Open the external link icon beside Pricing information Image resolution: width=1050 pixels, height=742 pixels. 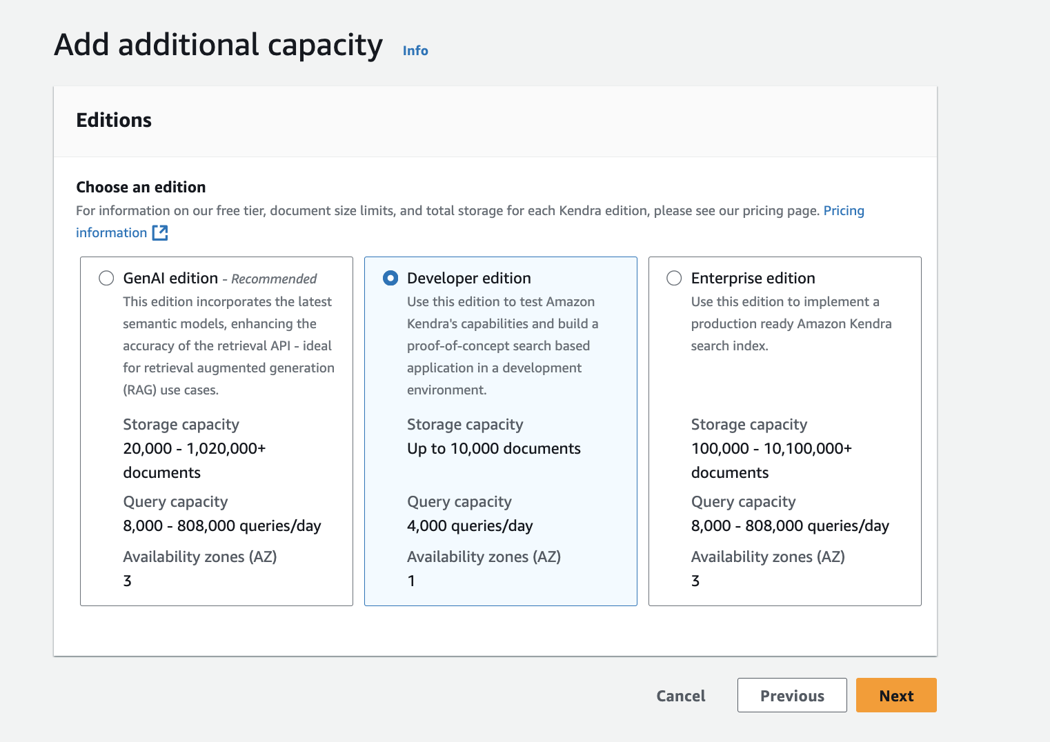(160, 233)
